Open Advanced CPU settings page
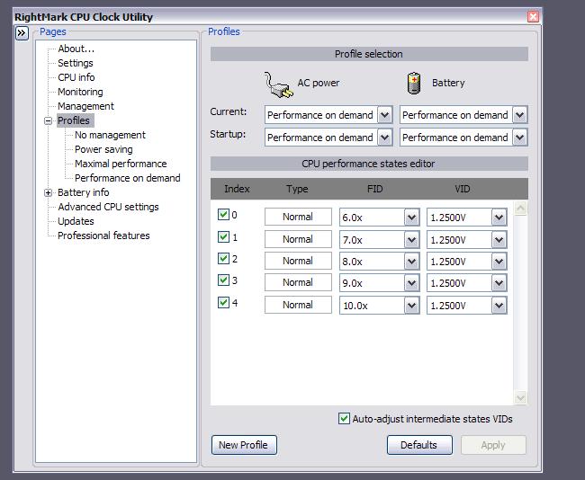 [x=108, y=207]
